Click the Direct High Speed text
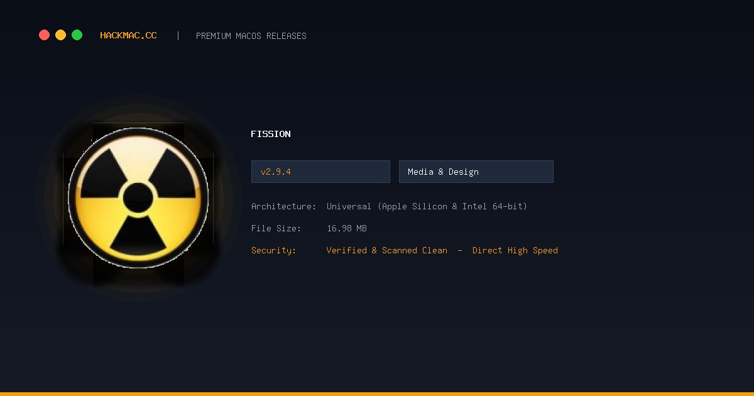 [x=515, y=250]
